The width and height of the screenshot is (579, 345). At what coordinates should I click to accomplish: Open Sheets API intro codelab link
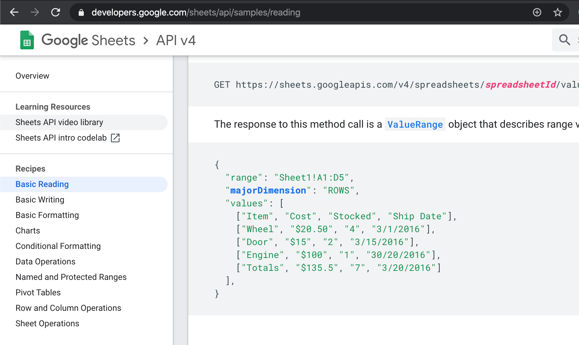click(x=61, y=138)
